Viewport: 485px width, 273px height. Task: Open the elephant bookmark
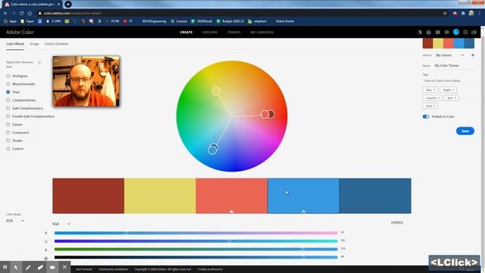pos(257,21)
